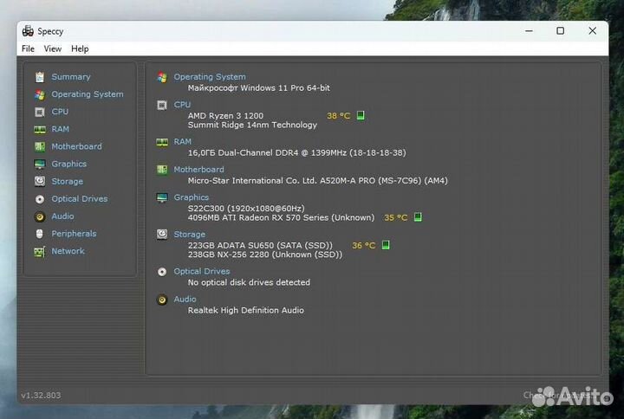Click the RAM icon in summary pane
Screen dimensions: 624x419
point(162,142)
